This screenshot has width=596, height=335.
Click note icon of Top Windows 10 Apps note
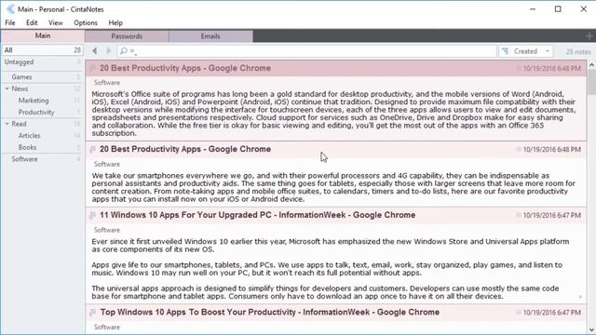click(92, 313)
